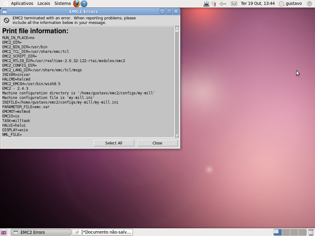The image size is (315, 236).
Task: Minimize the EMC2 Errors window
Action: [162, 11]
